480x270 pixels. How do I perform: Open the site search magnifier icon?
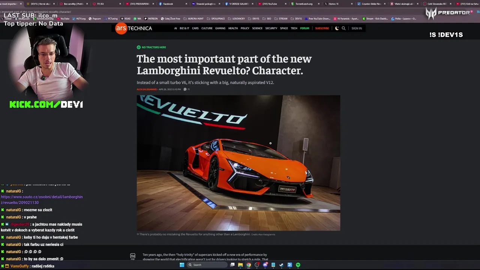[343, 28]
